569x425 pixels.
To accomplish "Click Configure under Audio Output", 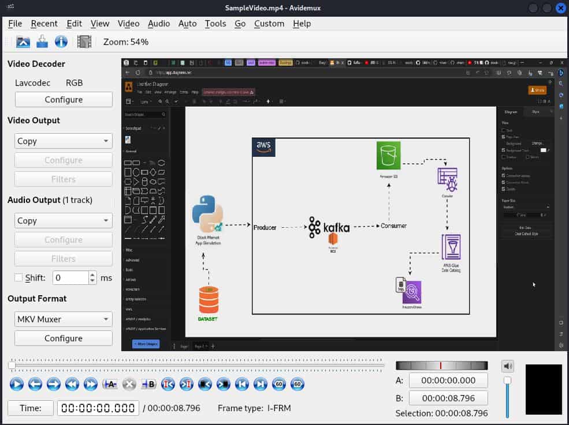I will (x=64, y=240).
